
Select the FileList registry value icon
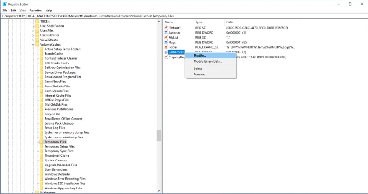(166, 38)
